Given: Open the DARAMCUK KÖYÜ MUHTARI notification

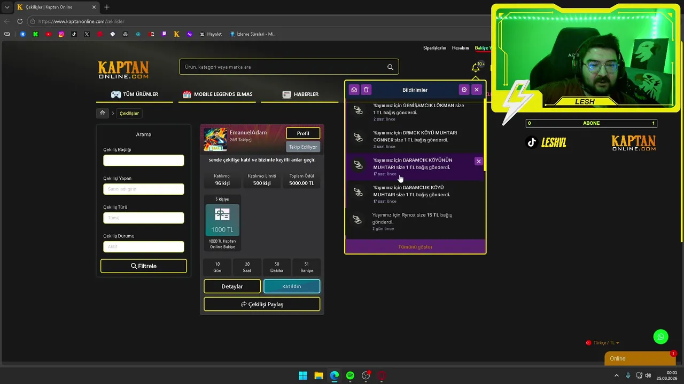Looking at the screenshot, I should [415, 194].
